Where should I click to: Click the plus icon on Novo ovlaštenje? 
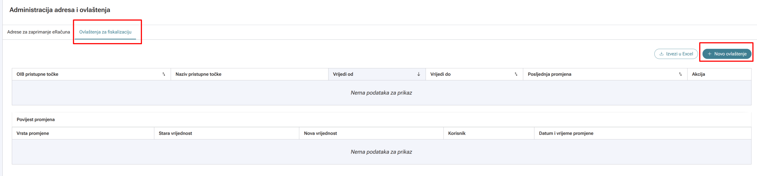(x=709, y=54)
